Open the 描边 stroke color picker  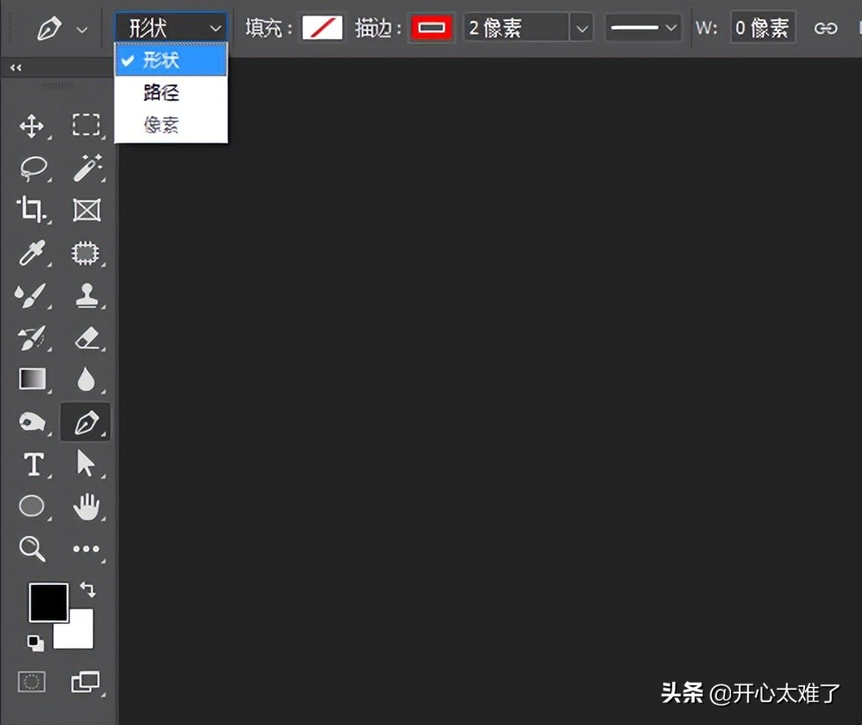(x=431, y=27)
